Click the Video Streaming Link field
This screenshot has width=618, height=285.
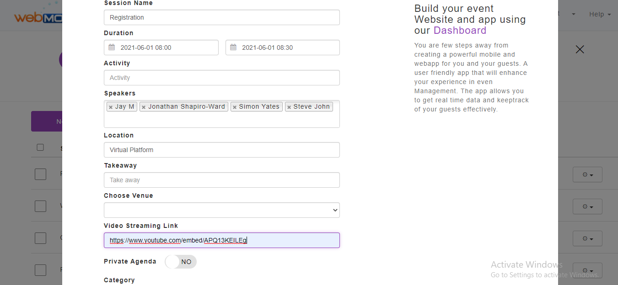coord(222,240)
